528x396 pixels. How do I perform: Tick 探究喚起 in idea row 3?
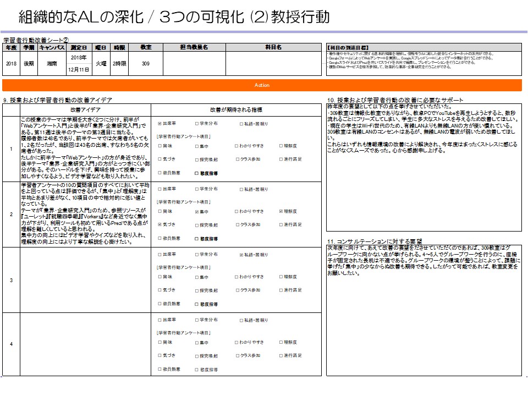tap(197, 290)
